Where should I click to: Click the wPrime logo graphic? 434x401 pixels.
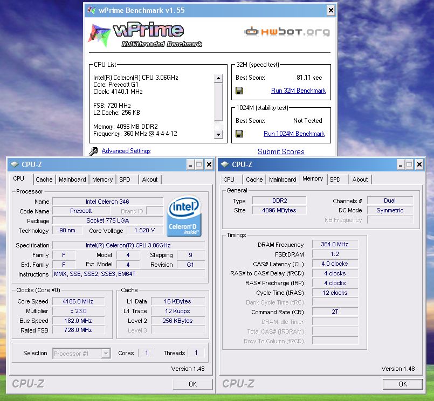[146, 35]
